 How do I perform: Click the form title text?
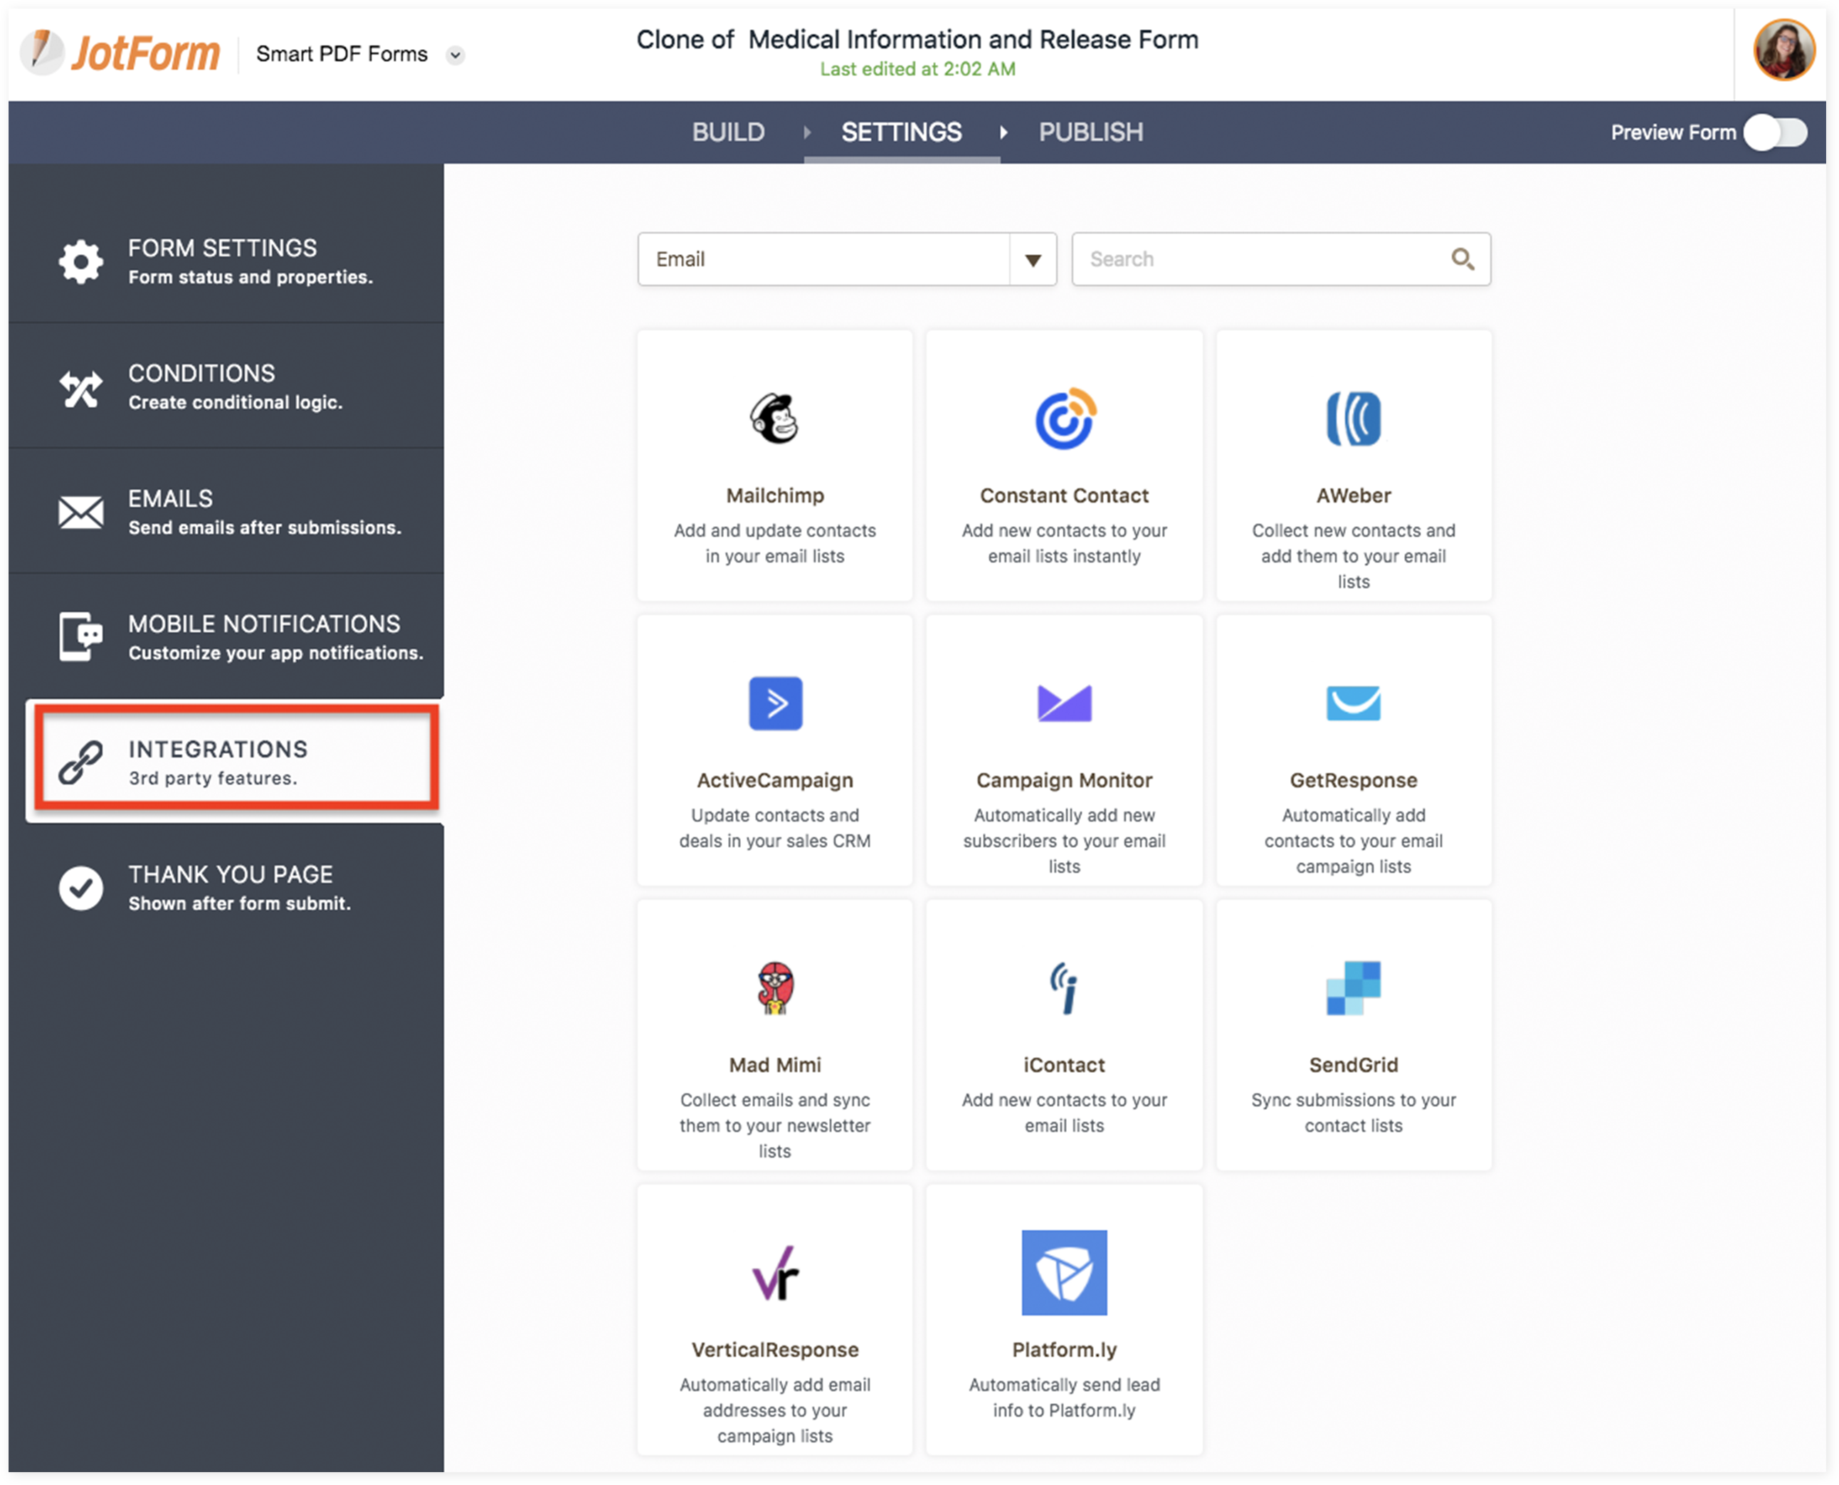(917, 39)
